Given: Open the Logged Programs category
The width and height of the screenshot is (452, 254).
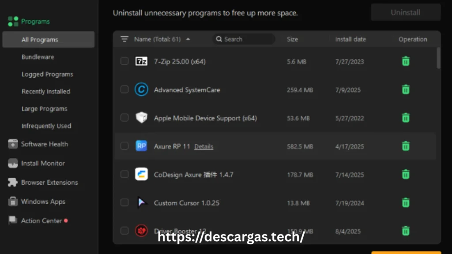Looking at the screenshot, I should tap(47, 74).
